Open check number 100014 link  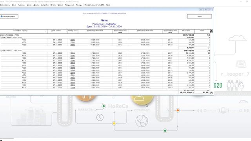(73, 83)
